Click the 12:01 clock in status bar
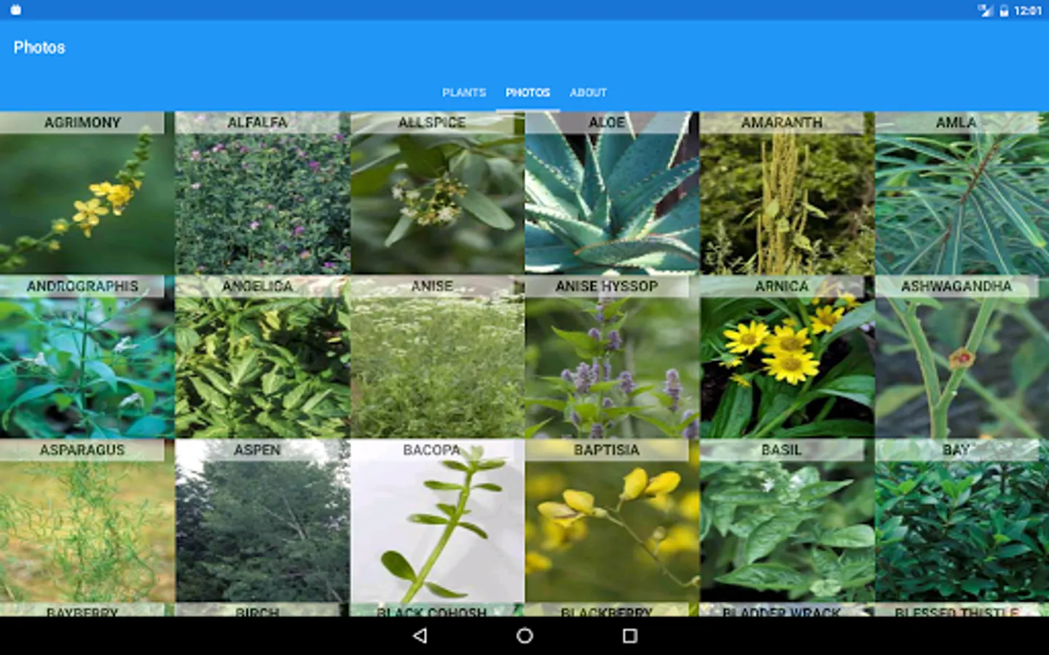The height and width of the screenshot is (655, 1049). click(x=1028, y=10)
